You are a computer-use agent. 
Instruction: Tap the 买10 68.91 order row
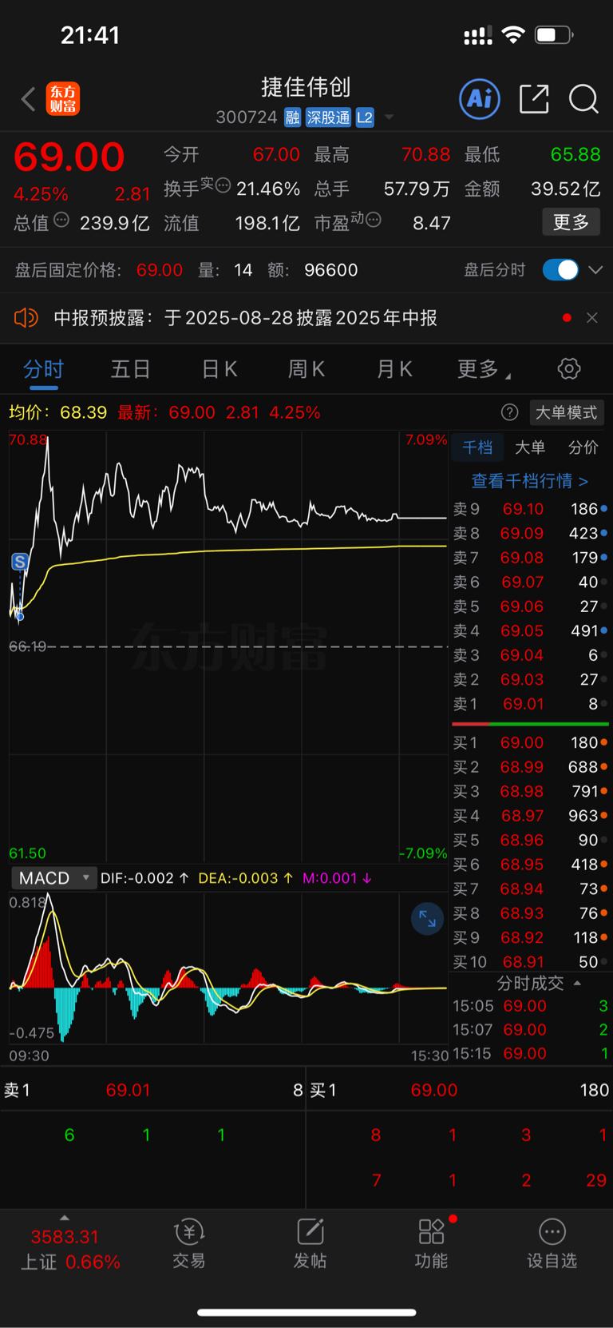click(x=530, y=962)
